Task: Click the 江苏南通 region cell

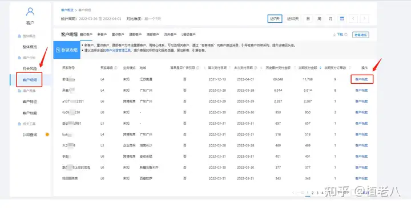Action: tap(146, 79)
